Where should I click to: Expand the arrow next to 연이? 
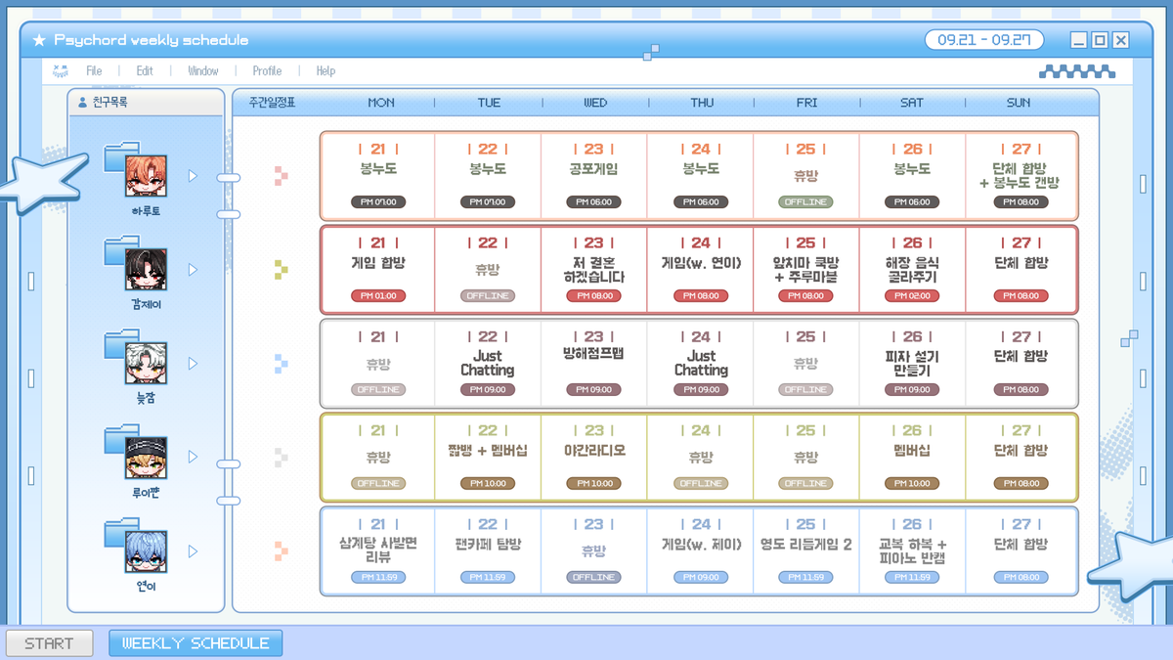click(193, 551)
